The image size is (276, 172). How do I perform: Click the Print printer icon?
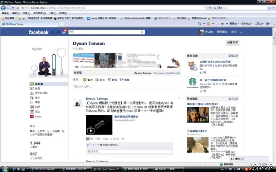click(223, 24)
